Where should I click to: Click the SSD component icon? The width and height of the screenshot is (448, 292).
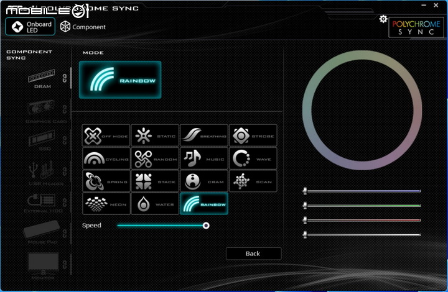pyautogui.click(x=42, y=140)
